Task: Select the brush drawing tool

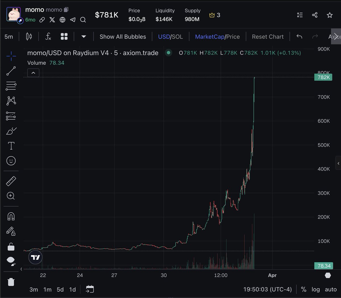Action: tap(11, 131)
